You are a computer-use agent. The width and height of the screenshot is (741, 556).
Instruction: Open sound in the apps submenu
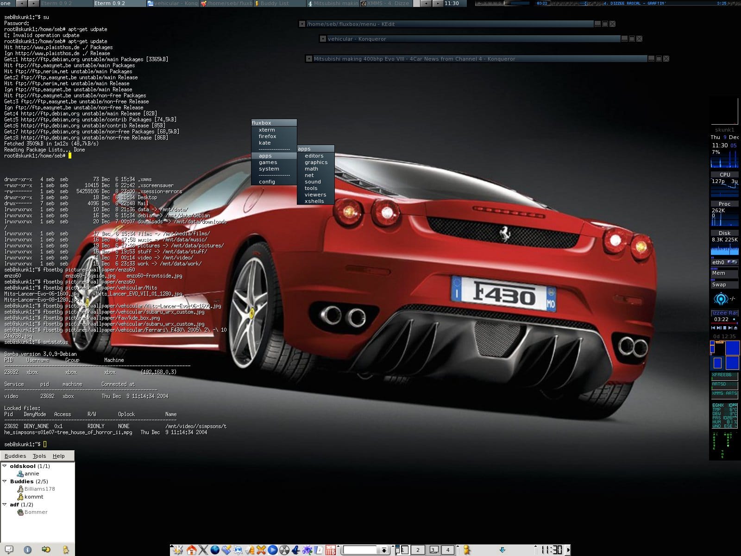coord(315,182)
